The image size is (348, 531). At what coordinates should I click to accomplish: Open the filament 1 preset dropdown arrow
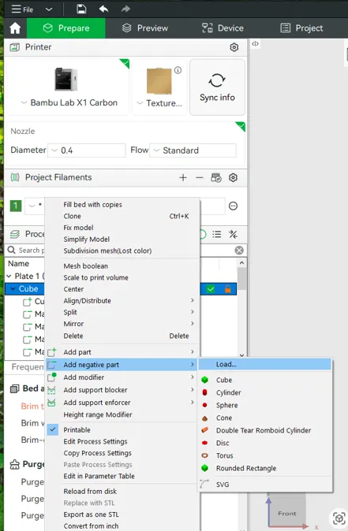click(32, 206)
